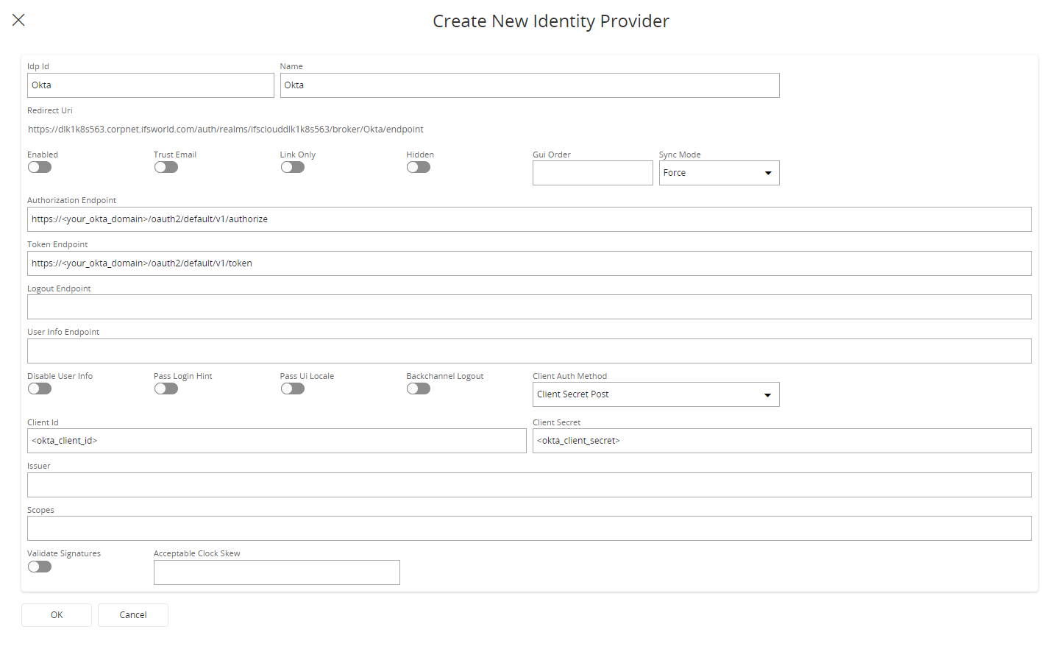
Task: Click into the Logout Endpoint field
Action: point(529,307)
